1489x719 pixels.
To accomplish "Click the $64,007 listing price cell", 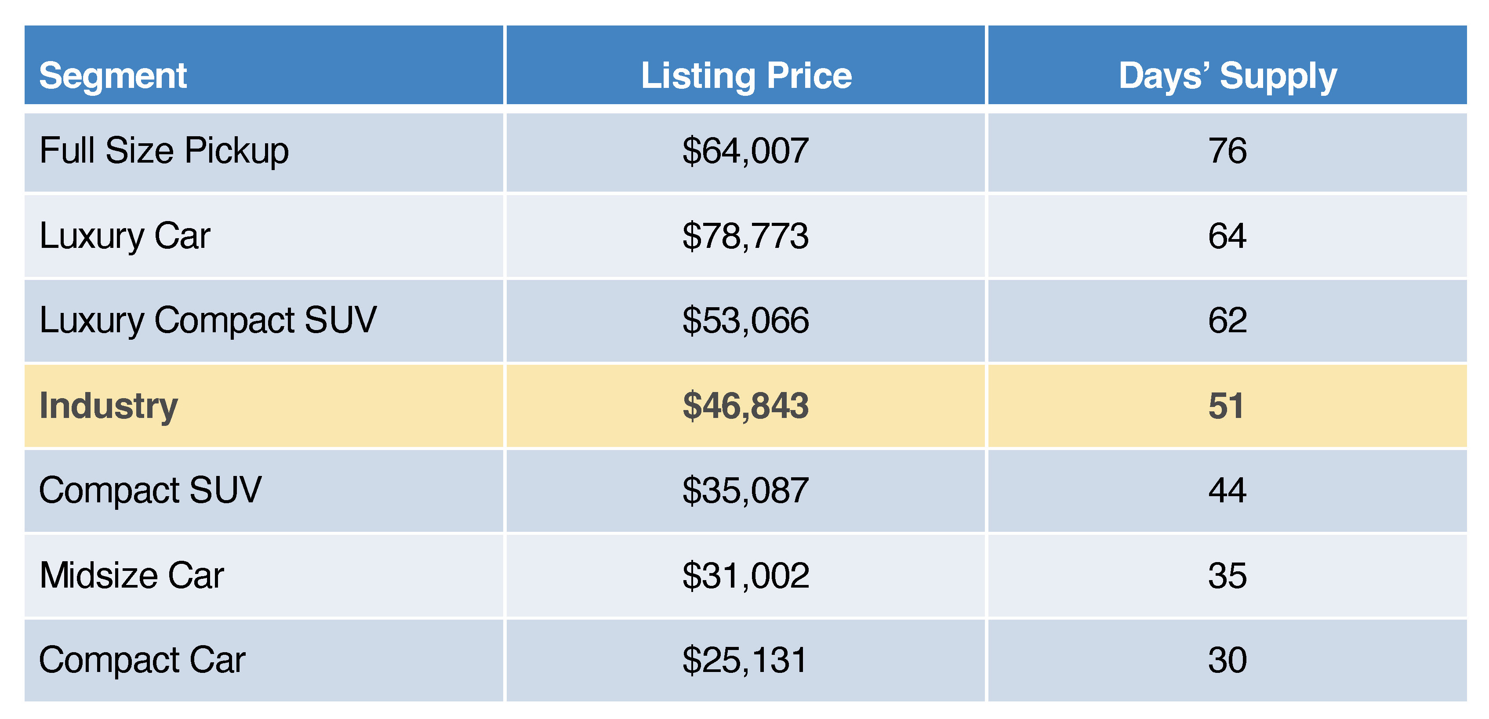I will [745, 151].
